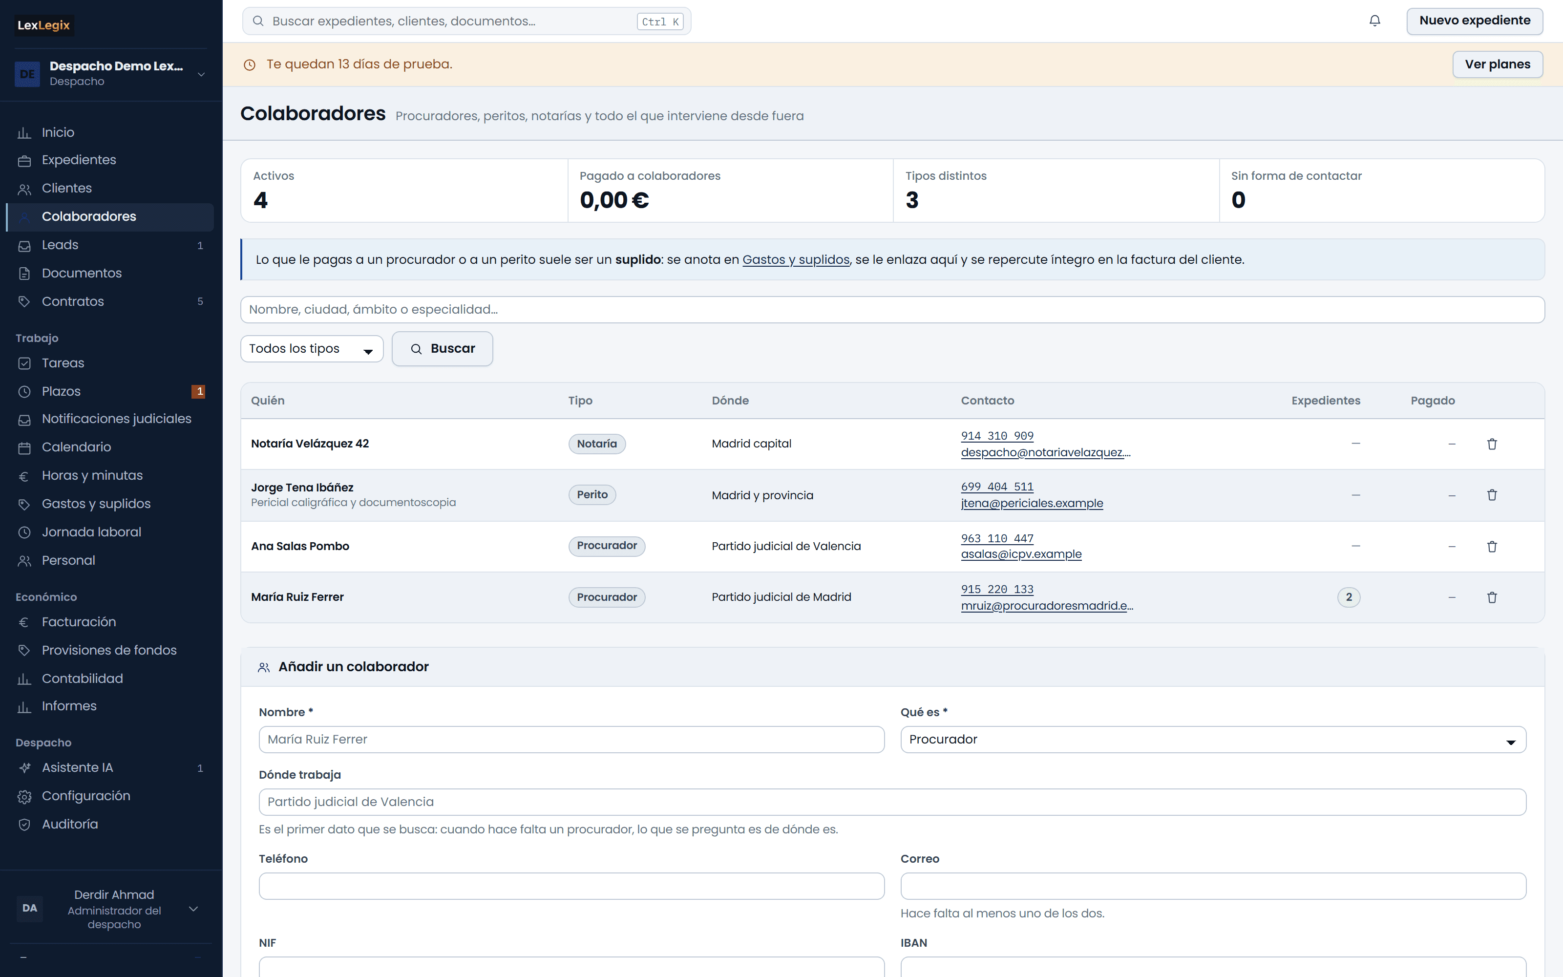1563x977 pixels.
Task: Click the Ver planes button
Action: pos(1497,64)
